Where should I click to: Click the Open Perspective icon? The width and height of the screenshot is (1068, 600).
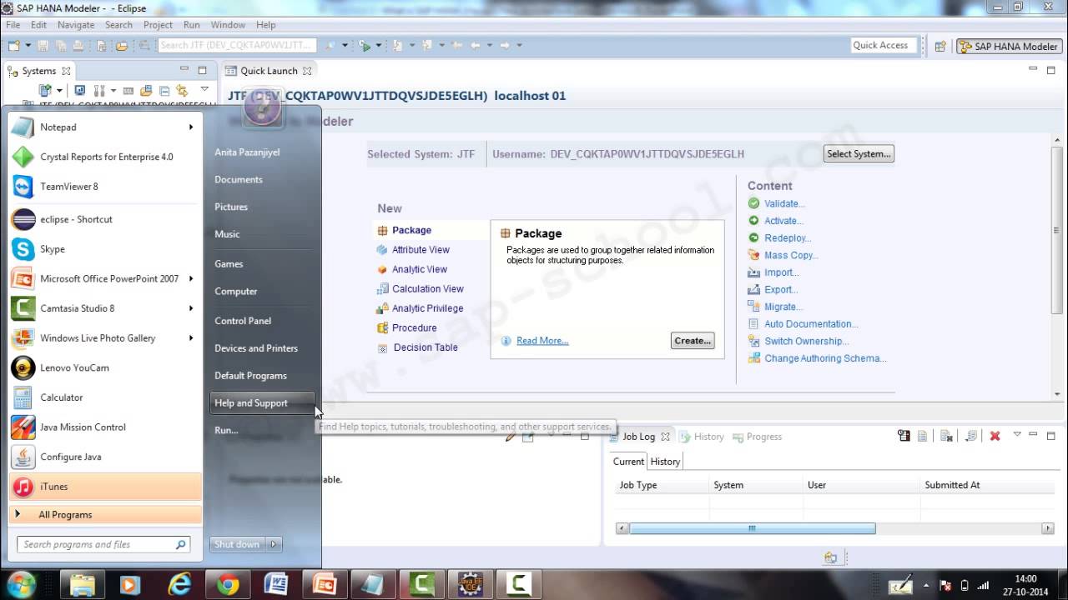pyautogui.click(x=940, y=46)
